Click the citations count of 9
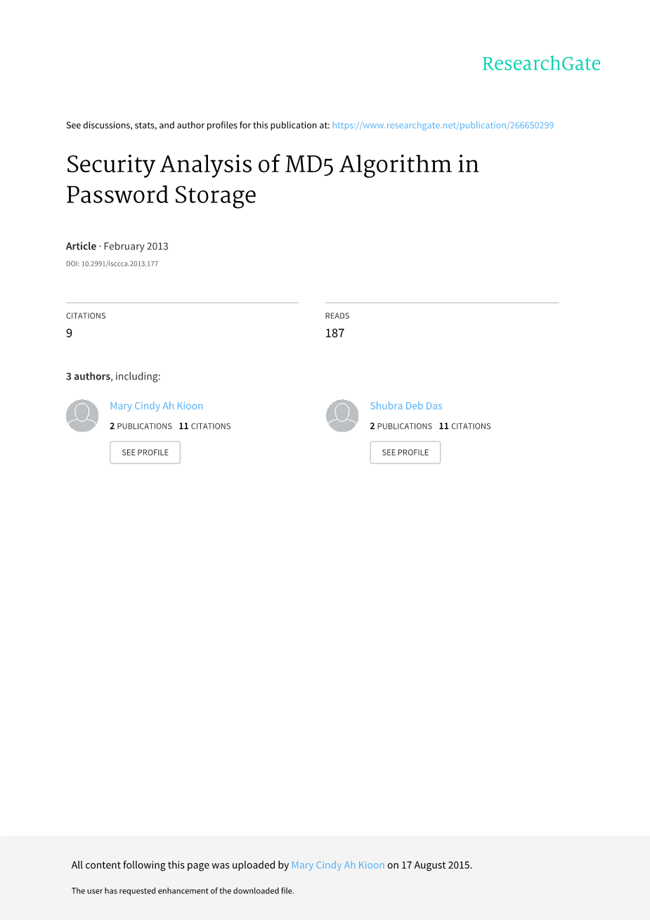This screenshot has width=650, height=920. pyautogui.click(x=69, y=333)
